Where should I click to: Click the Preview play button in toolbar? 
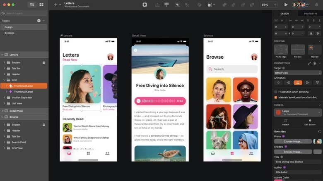286,5
